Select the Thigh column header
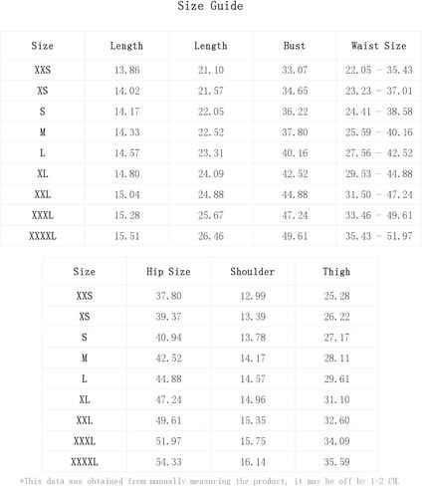This screenshot has width=422, height=486. tap(336, 272)
